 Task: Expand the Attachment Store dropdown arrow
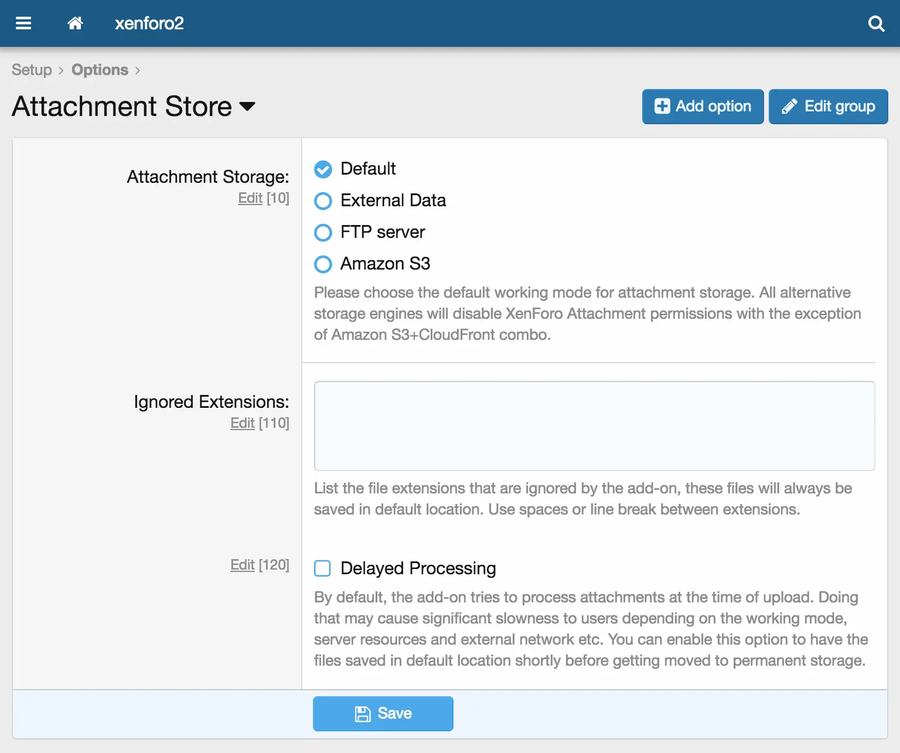point(248,107)
